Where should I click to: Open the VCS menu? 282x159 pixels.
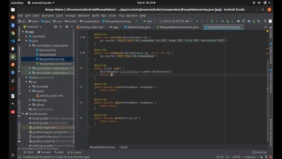click(x=121, y=15)
